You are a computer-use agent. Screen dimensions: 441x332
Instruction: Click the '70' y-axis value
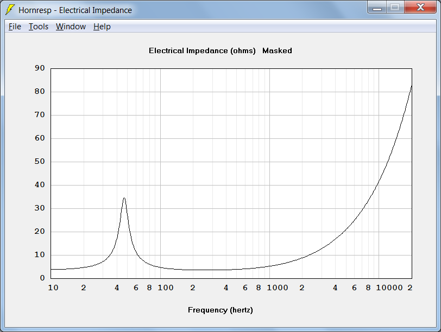tap(40, 114)
